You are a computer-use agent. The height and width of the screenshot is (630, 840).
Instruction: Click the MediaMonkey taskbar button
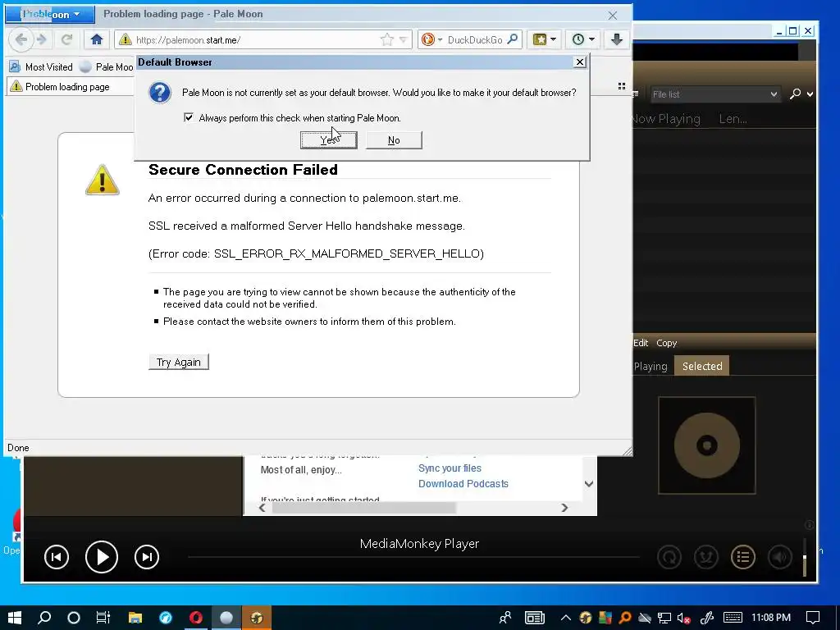pos(257,618)
